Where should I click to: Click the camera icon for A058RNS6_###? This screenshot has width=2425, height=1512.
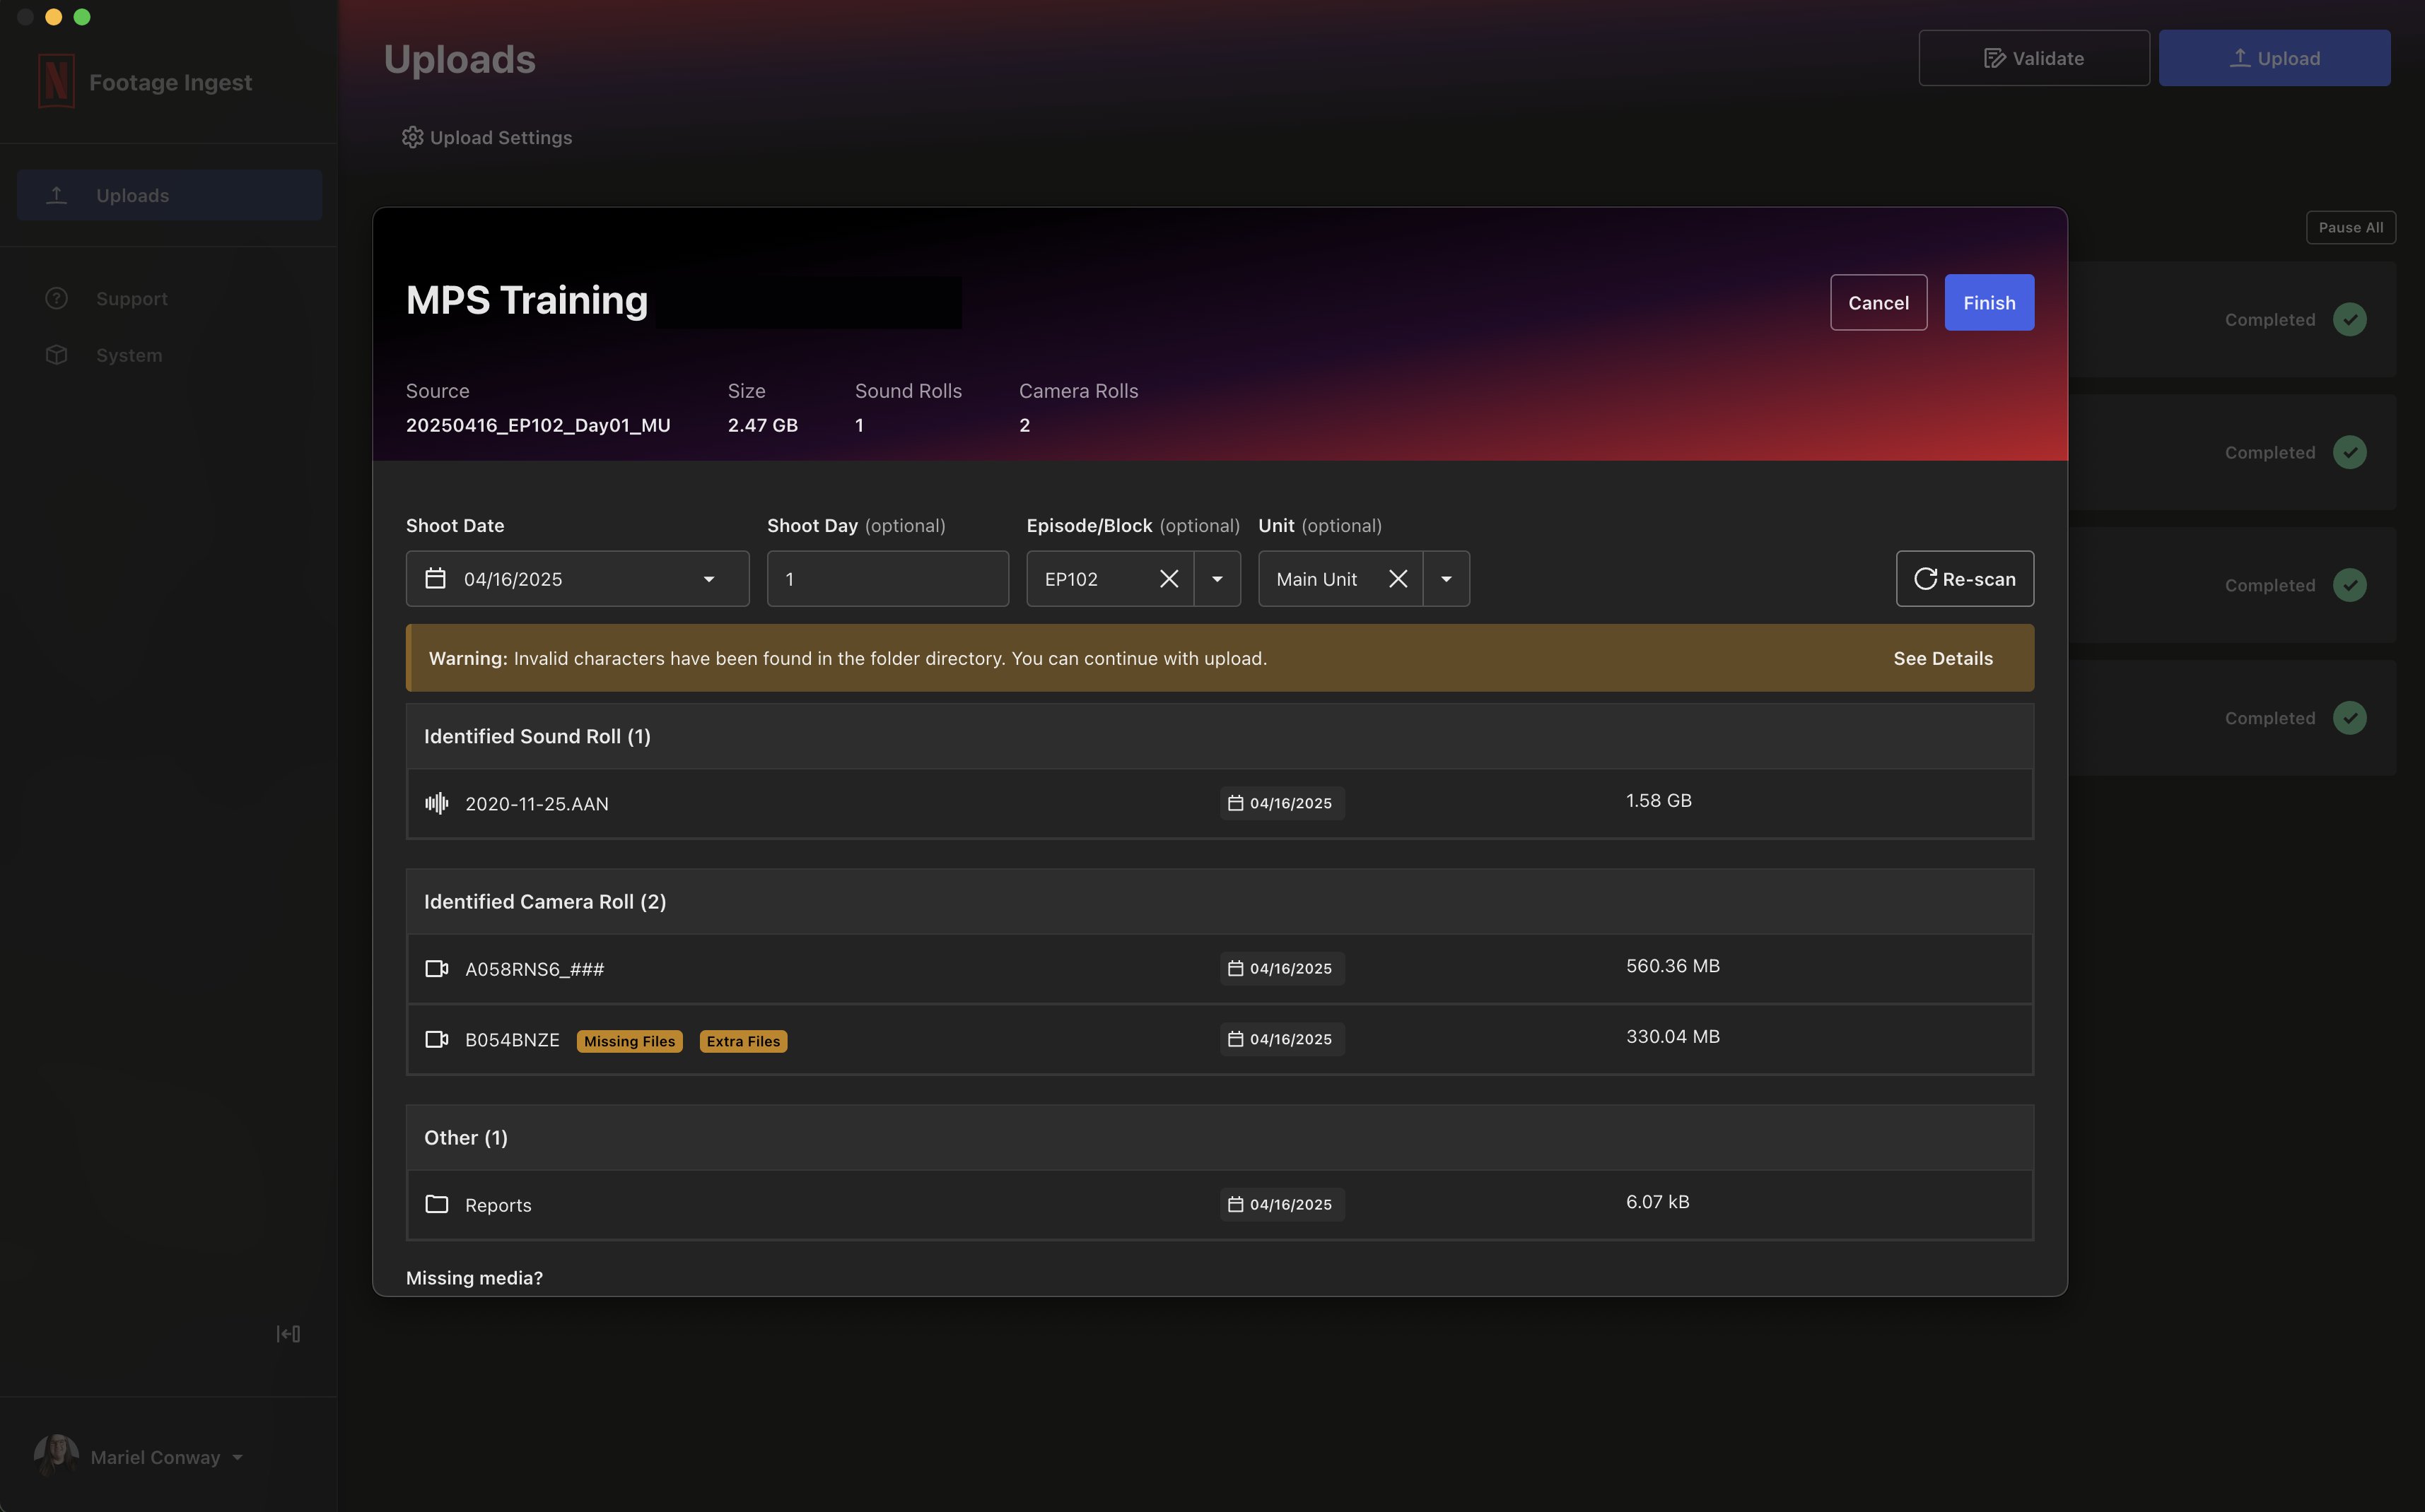click(x=436, y=968)
